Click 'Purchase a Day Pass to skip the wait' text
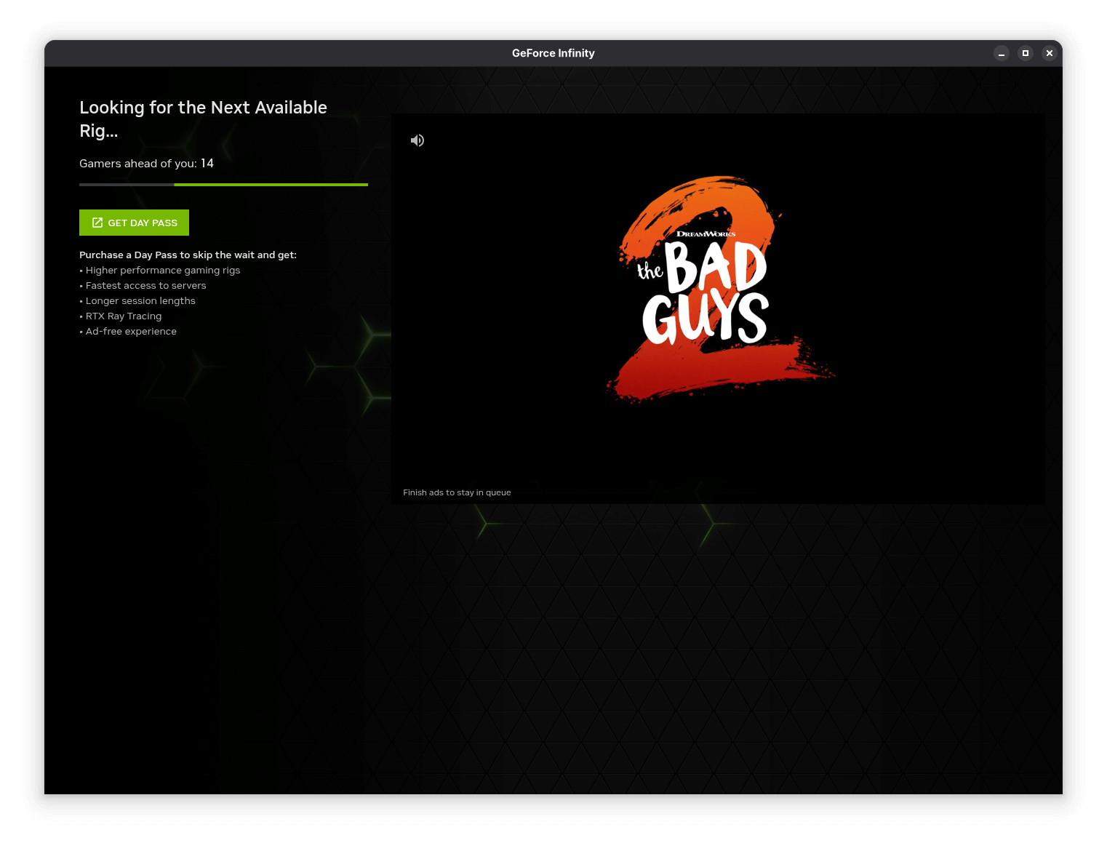The height and width of the screenshot is (843, 1107). click(188, 255)
